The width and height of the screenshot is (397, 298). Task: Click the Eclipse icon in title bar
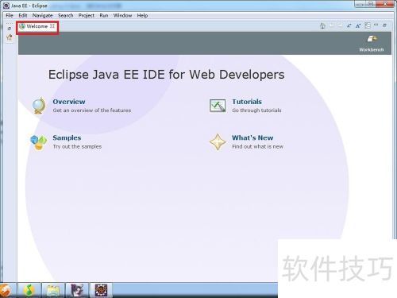(x=6, y=6)
